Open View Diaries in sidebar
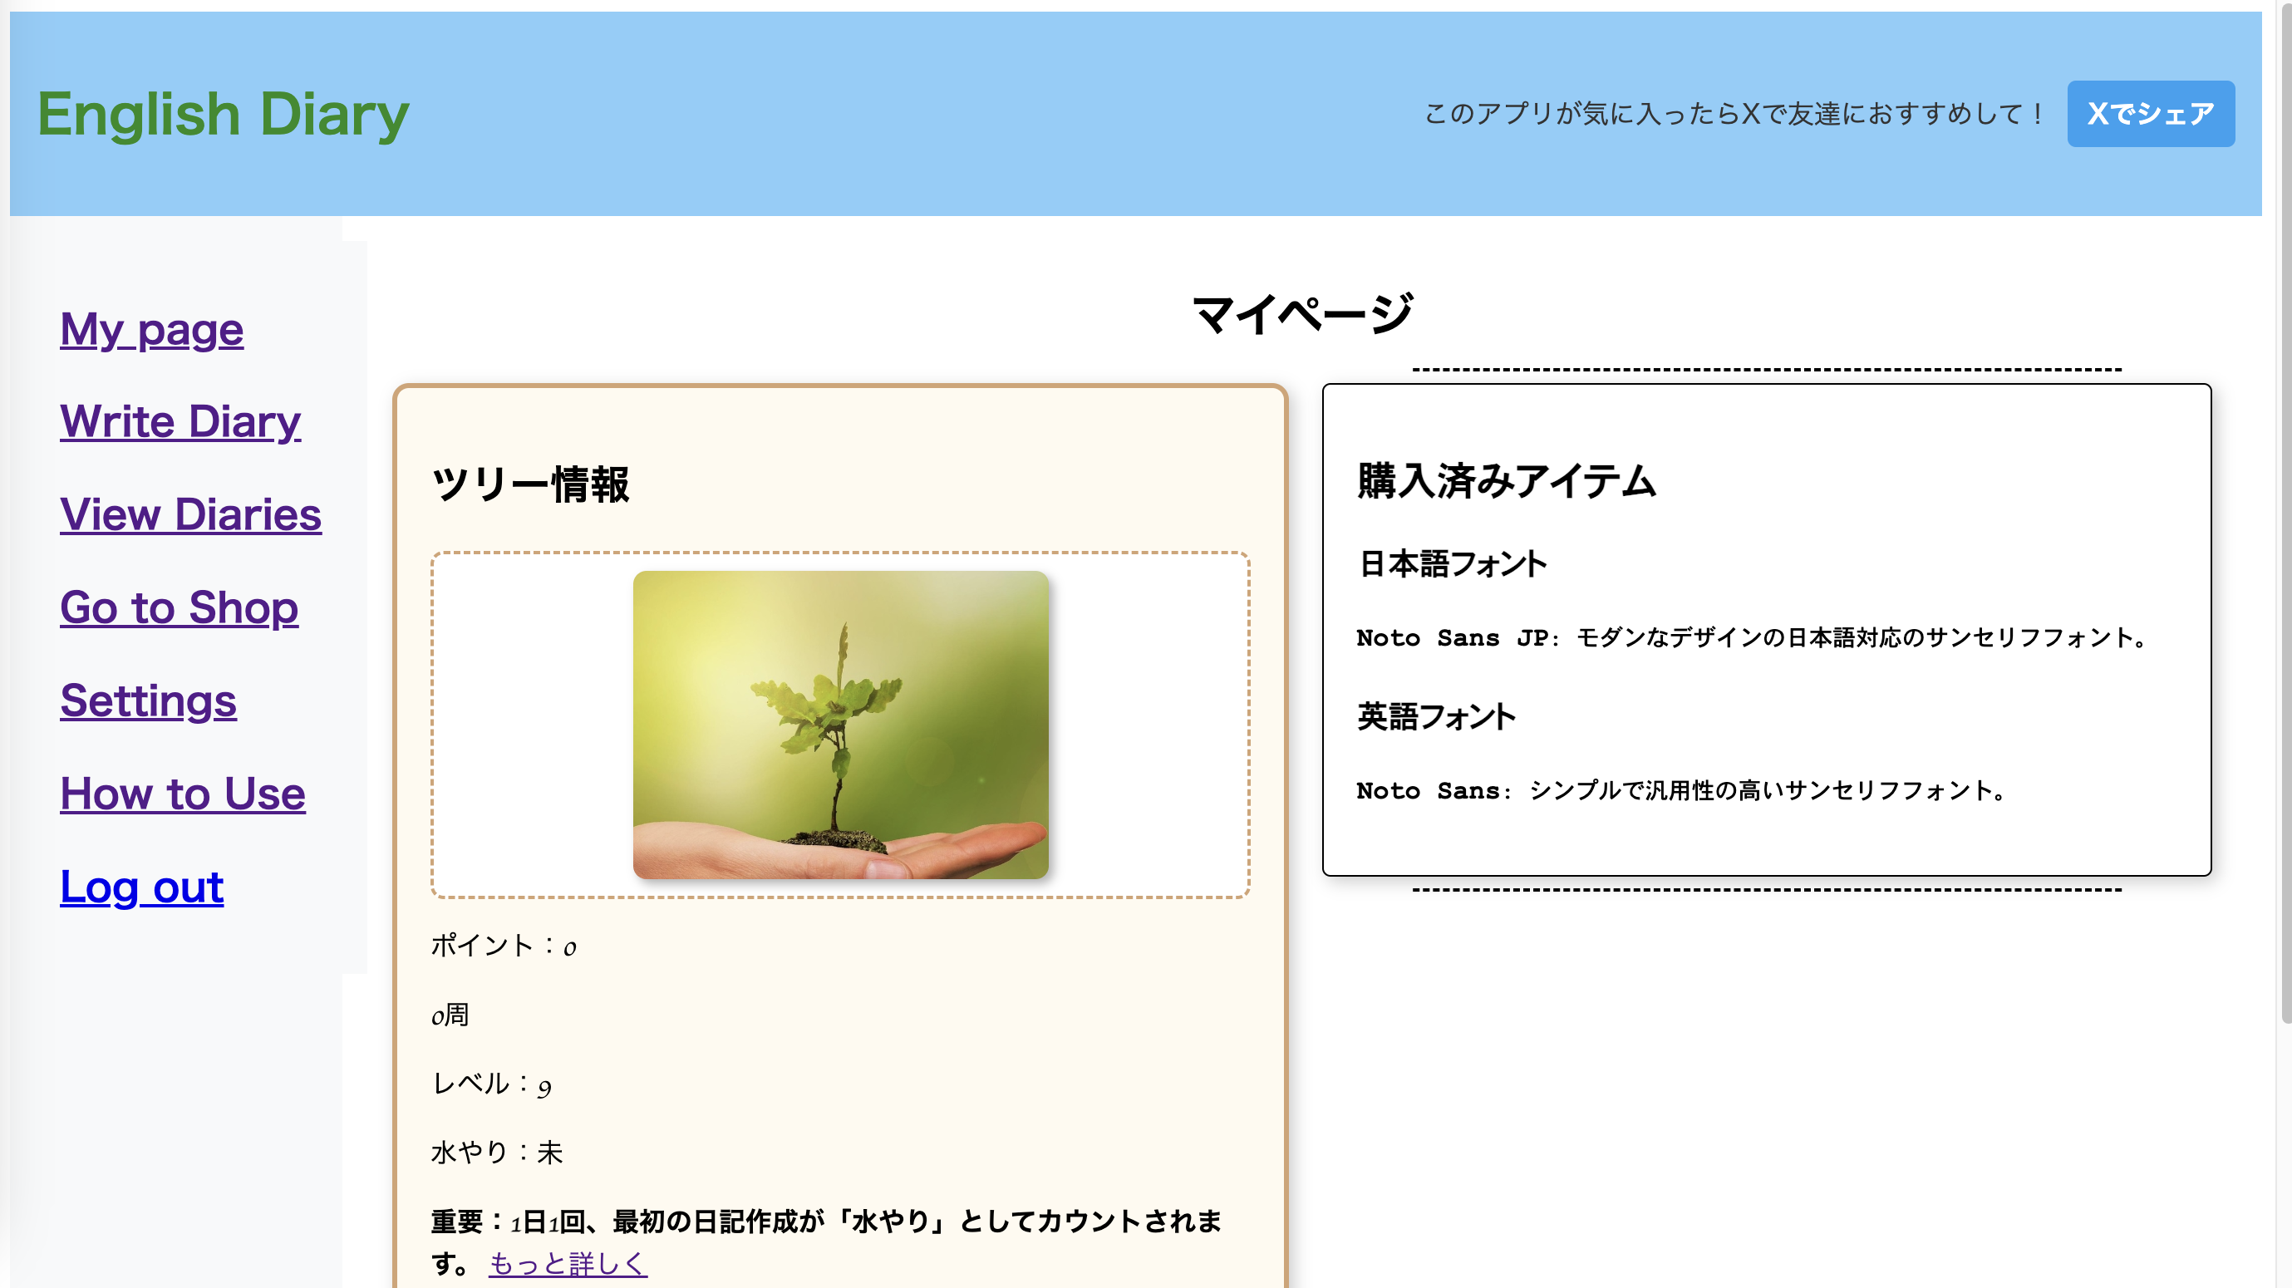2292x1288 pixels. [x=190, y=515]
